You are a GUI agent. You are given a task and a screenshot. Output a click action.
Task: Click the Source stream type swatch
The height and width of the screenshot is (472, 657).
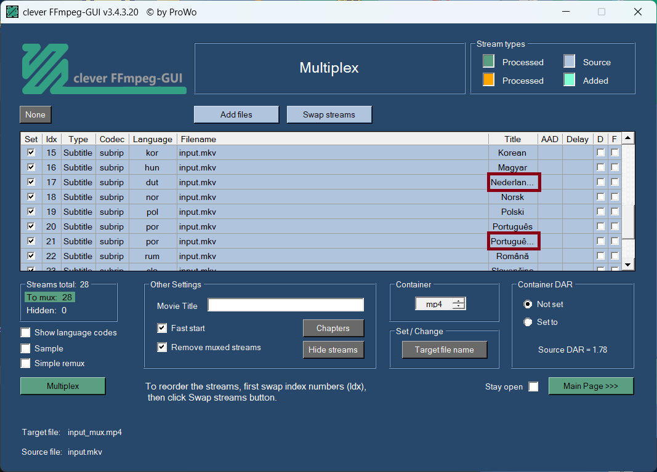point(569,62)
